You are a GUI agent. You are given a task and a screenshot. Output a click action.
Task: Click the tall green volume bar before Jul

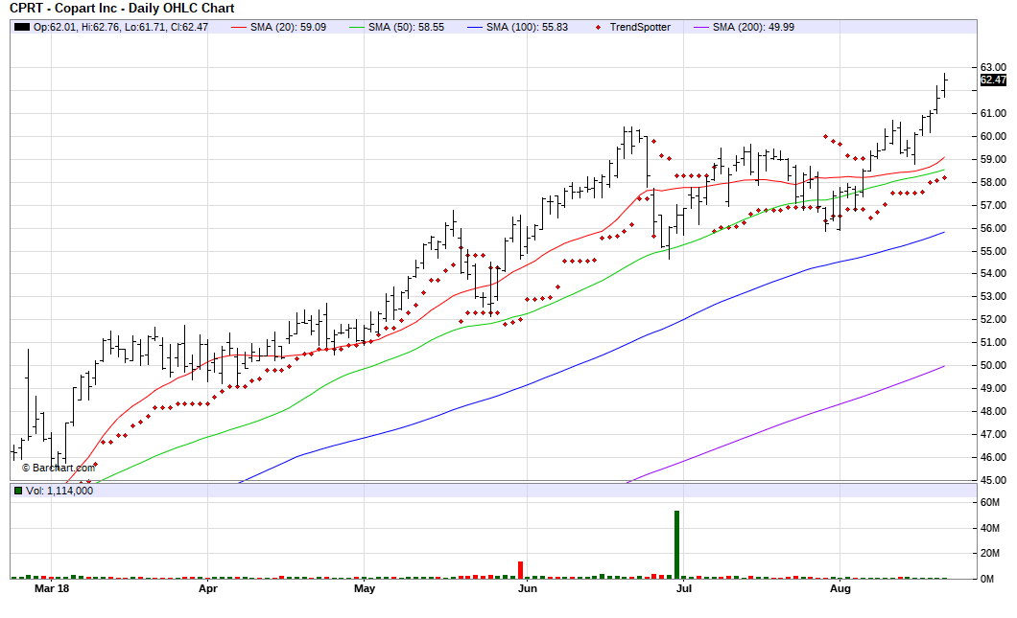(x=676, y=545)
